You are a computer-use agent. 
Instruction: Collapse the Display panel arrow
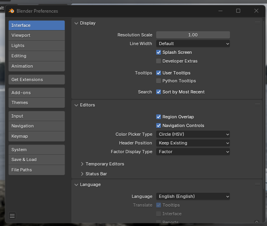[x=77, y=23]
